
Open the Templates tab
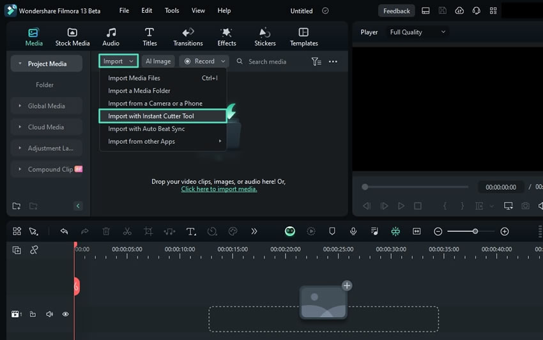pyautogui.click(x=303, y=37)
